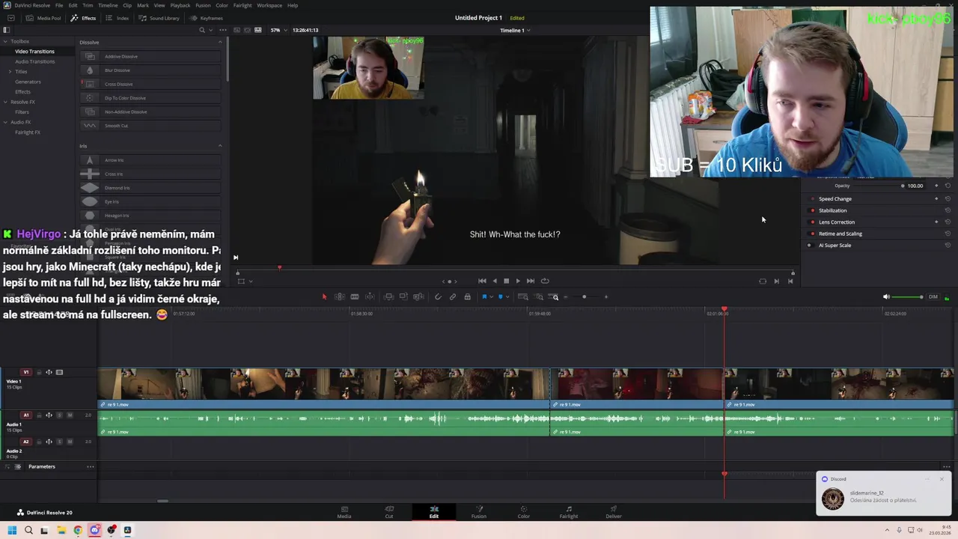Select Cross Dissolve transition
The width and height of the screenshot is (958, 539).
150,84
